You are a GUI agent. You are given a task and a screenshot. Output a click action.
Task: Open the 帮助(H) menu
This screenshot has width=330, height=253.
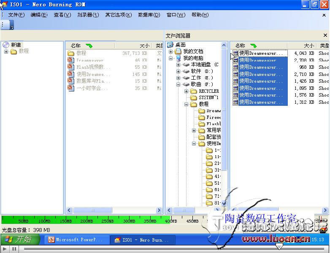200,15
